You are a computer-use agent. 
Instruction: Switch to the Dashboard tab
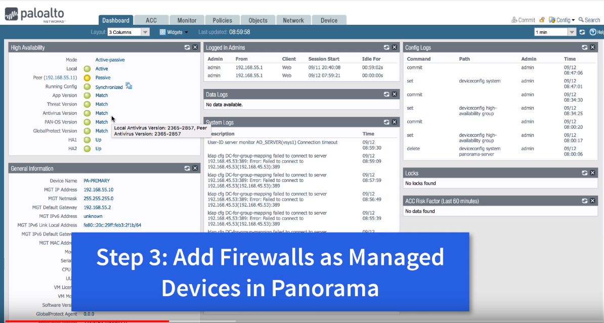click(x=116, y=20)
